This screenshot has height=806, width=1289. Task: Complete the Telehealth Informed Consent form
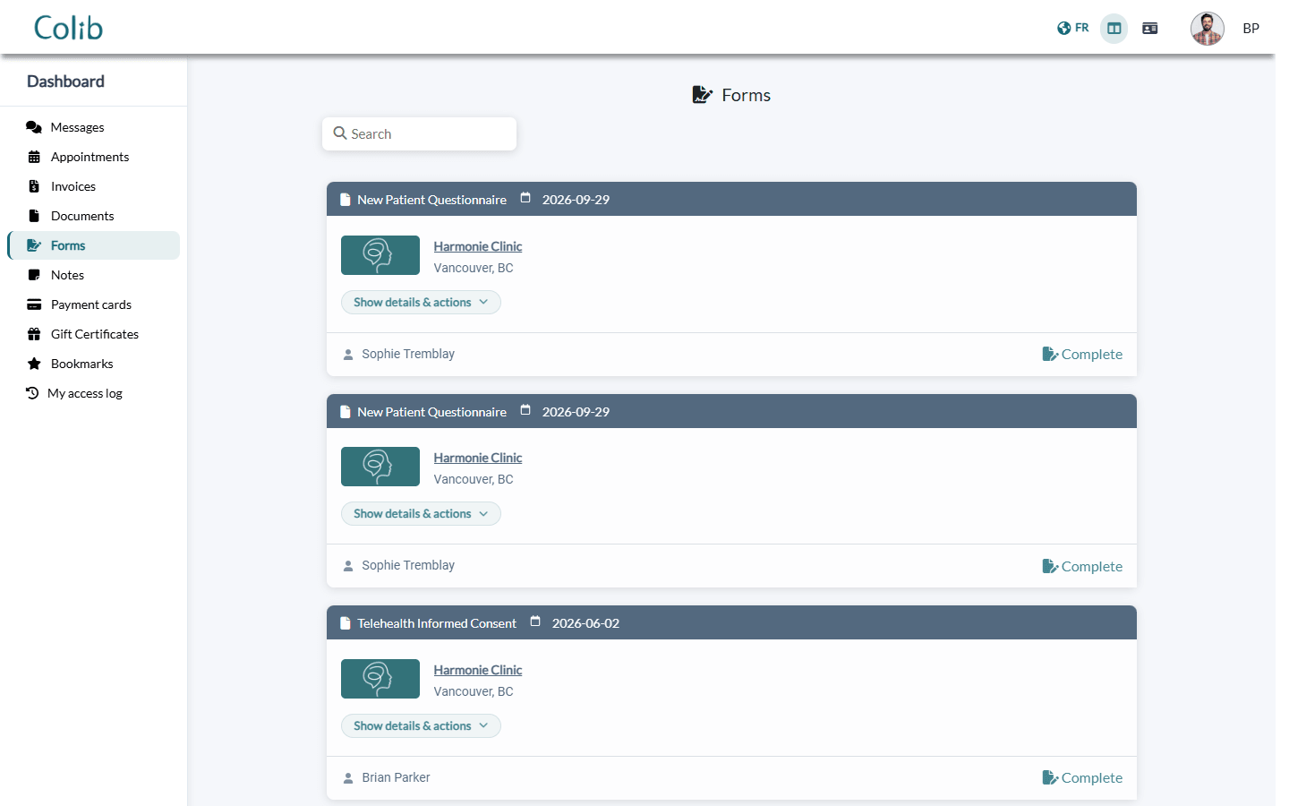(1082, 778)
